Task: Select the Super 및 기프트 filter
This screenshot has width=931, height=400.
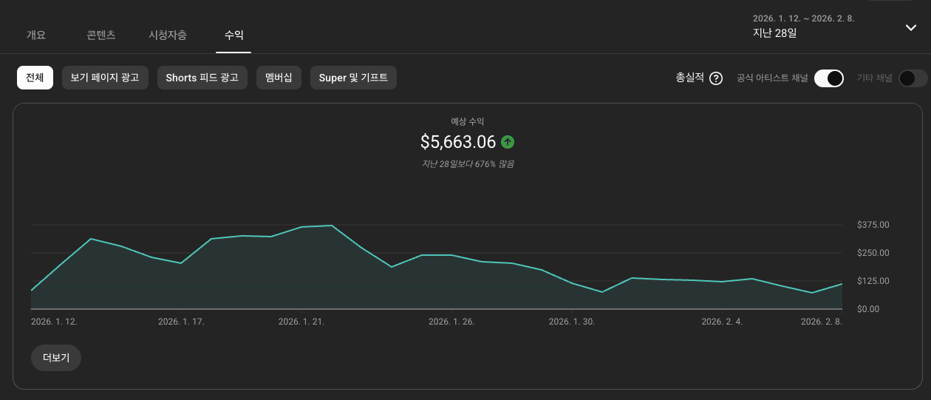Action: 353,78
